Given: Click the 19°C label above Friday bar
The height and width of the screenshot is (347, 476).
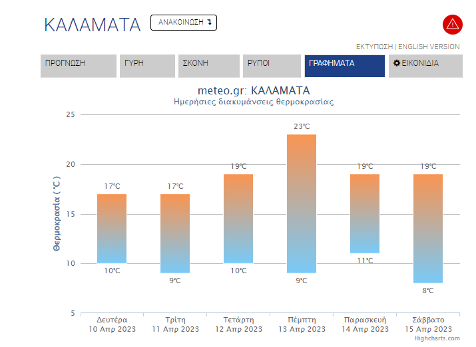Looking at the screenshot, I should pos(365,166).
